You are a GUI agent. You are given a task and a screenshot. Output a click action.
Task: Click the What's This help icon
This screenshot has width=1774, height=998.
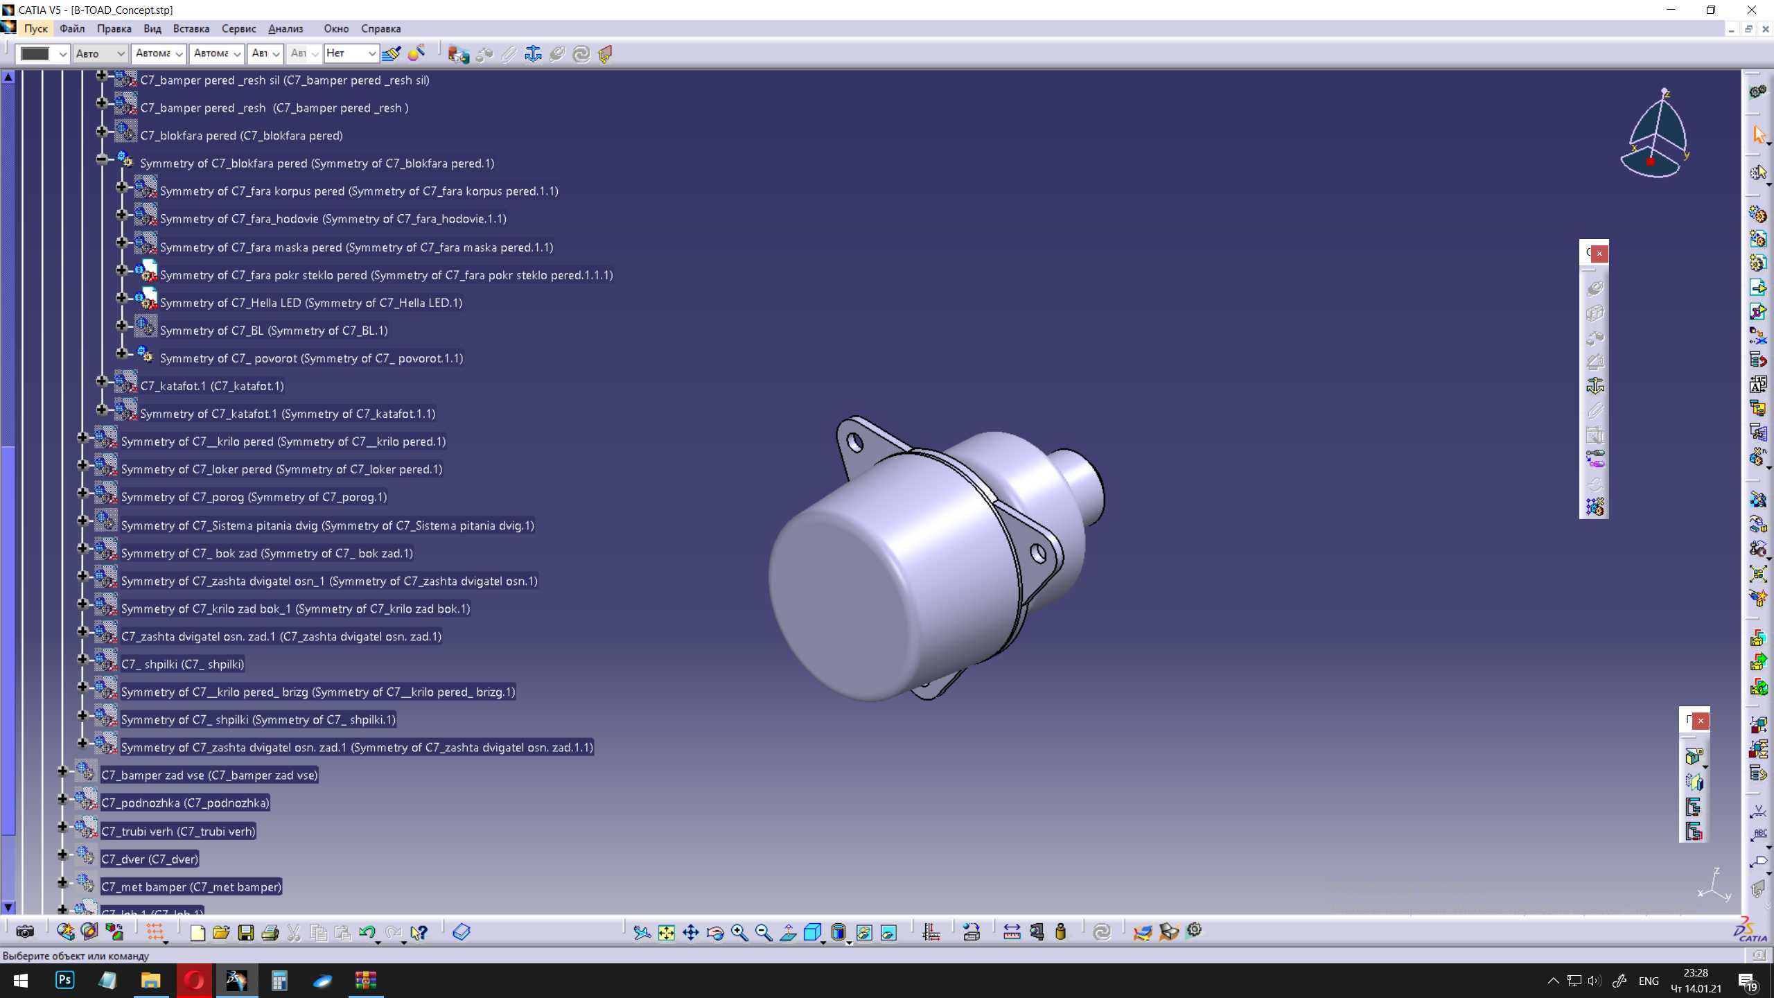(419, 933)
